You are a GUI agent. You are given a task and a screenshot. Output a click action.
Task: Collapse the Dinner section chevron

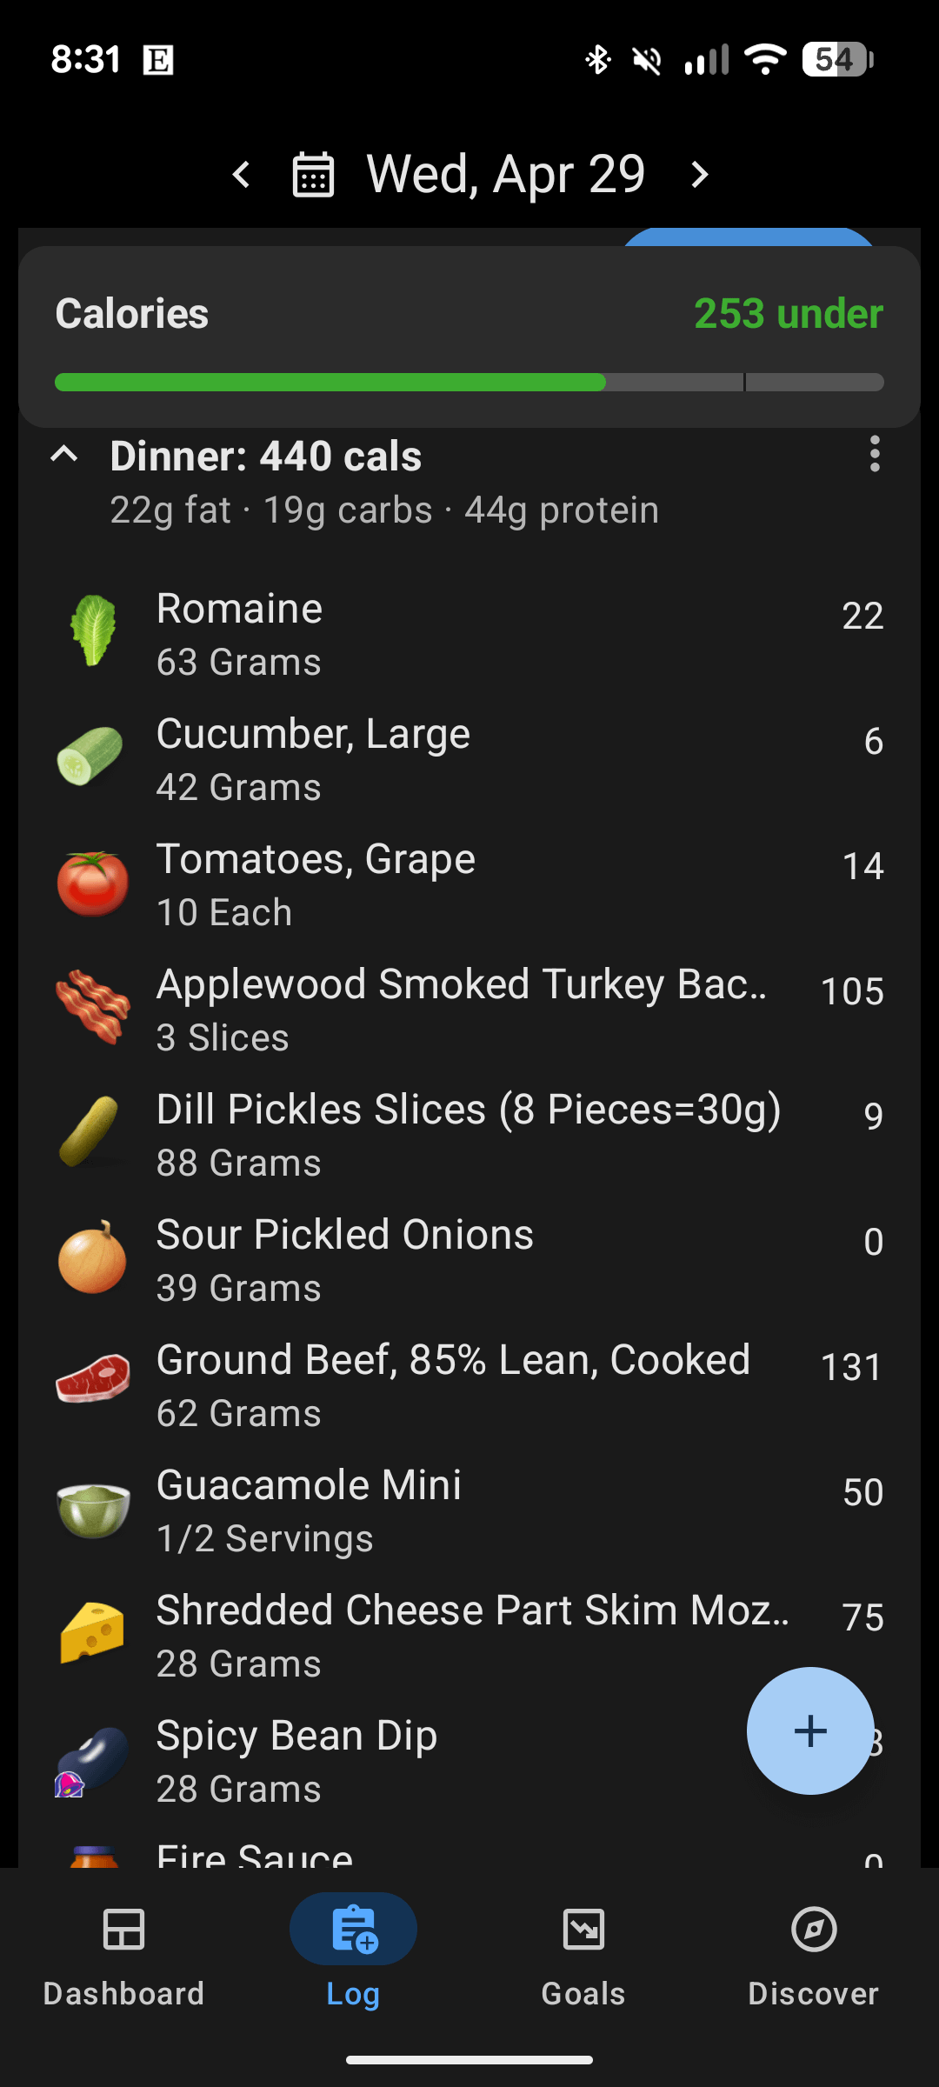tap(65, 455)
